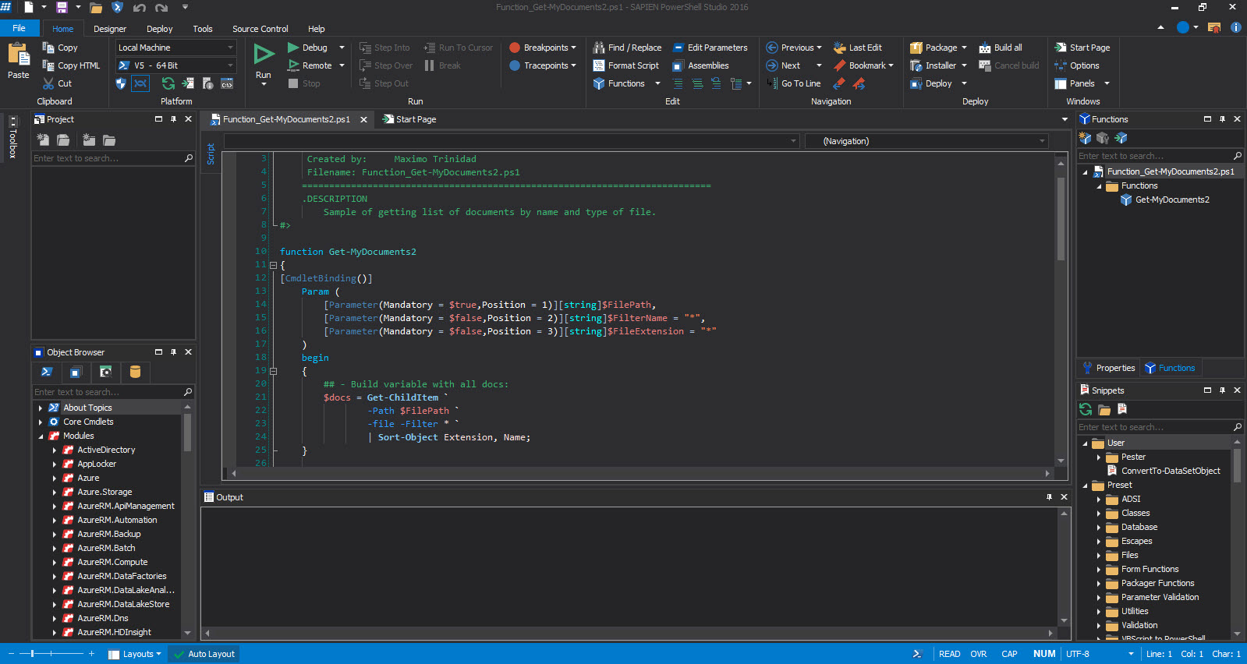Switch to the Start Page document tab
Image resolution: width=1247 pixels, height=664 pixels.
point(409,119)
